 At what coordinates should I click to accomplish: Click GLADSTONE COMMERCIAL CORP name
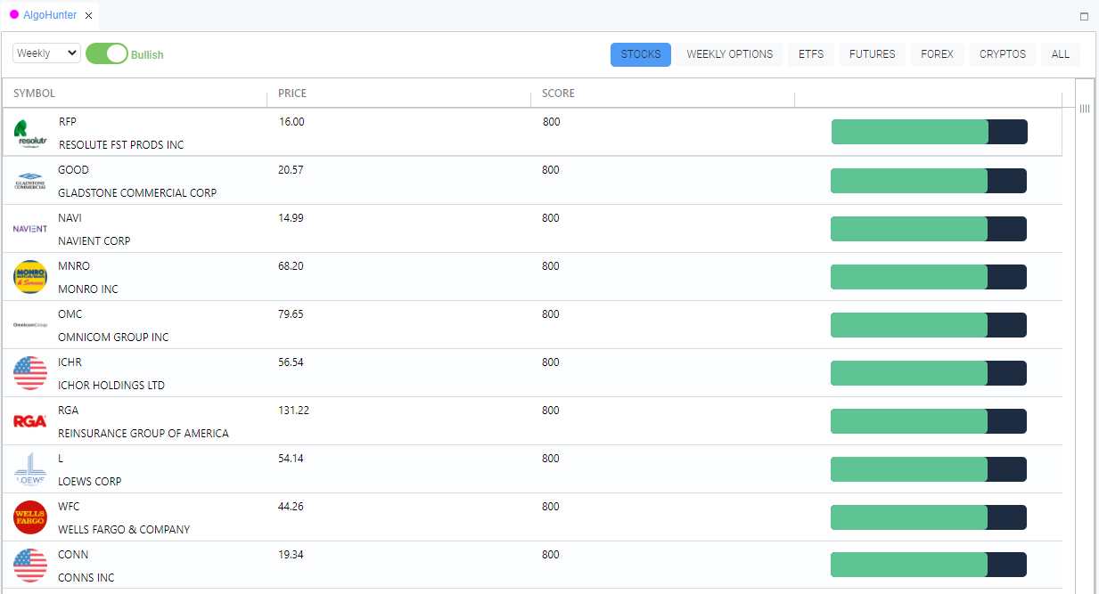click(137, 193)
